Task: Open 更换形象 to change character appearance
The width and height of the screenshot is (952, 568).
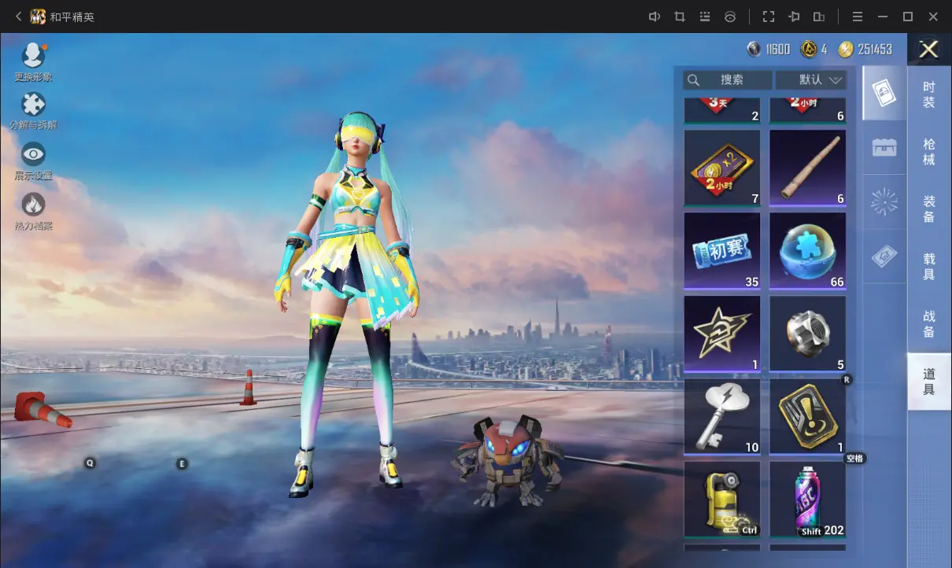Action: point(33,62)
